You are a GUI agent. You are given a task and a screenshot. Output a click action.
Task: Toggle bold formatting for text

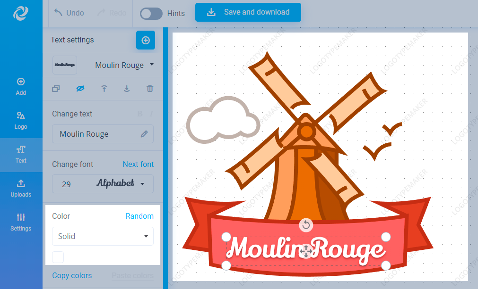coord(140,114)
